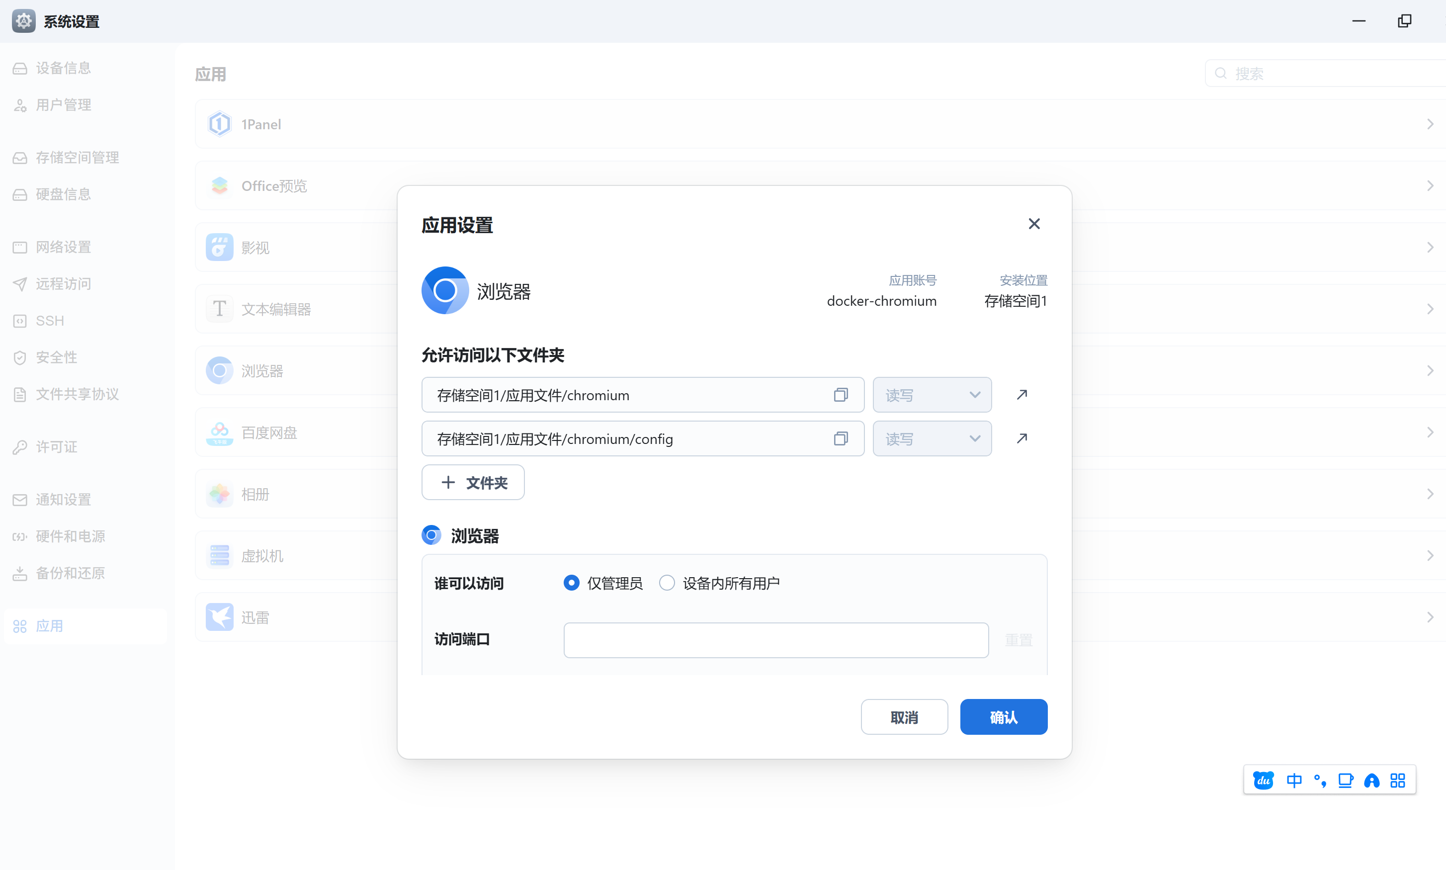Image resolution: width=1446 pixels, height=870 pixels.
Task: Select the admin-only access radio button
Action: (x=572, y=583)
